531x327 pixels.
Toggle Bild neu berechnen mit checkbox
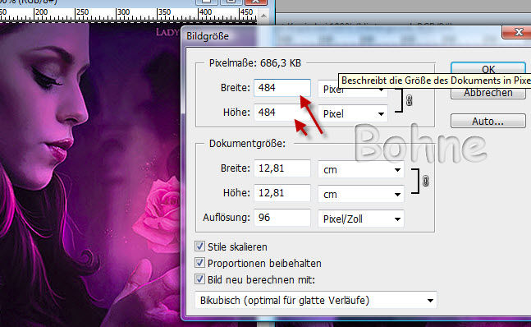[199, 279]
